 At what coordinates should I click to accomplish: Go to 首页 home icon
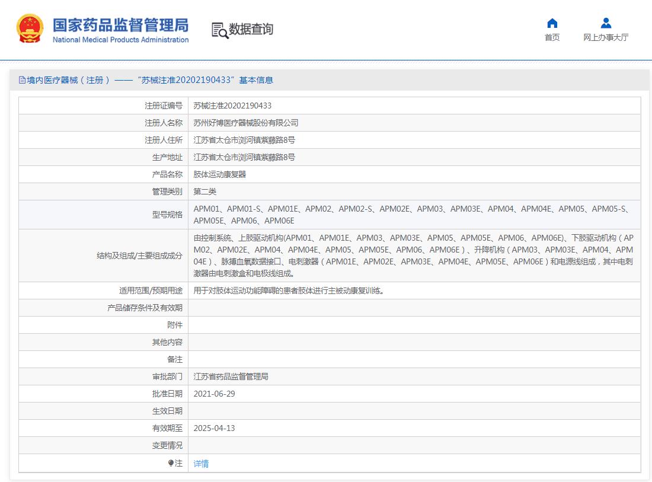pyautogui.click(x=552, y=23)
